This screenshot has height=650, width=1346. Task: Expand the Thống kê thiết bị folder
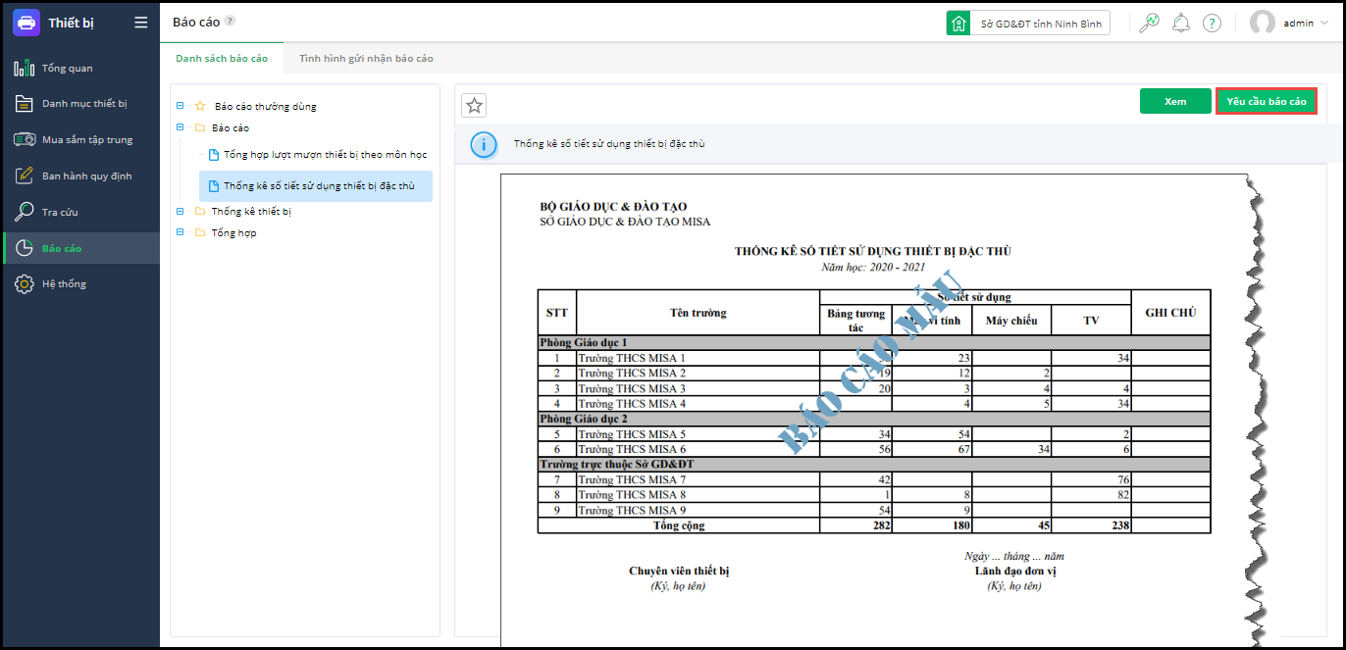[181, 211]
